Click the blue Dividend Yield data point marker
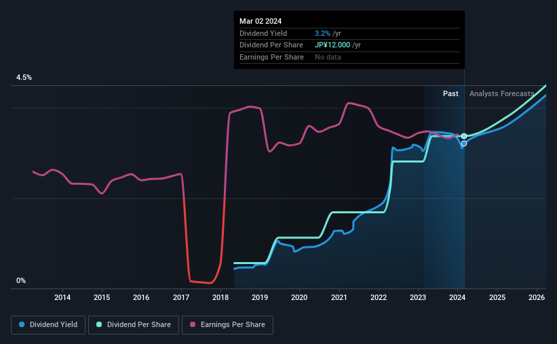The image size is (557, 344). 464,144
